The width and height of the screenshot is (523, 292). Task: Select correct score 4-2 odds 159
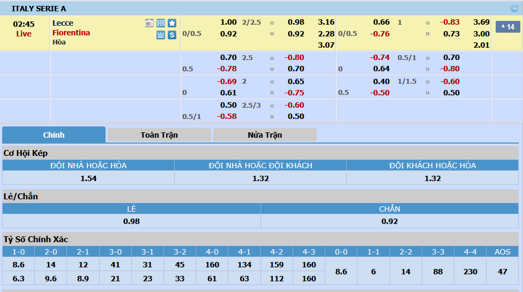click(277, 265)
